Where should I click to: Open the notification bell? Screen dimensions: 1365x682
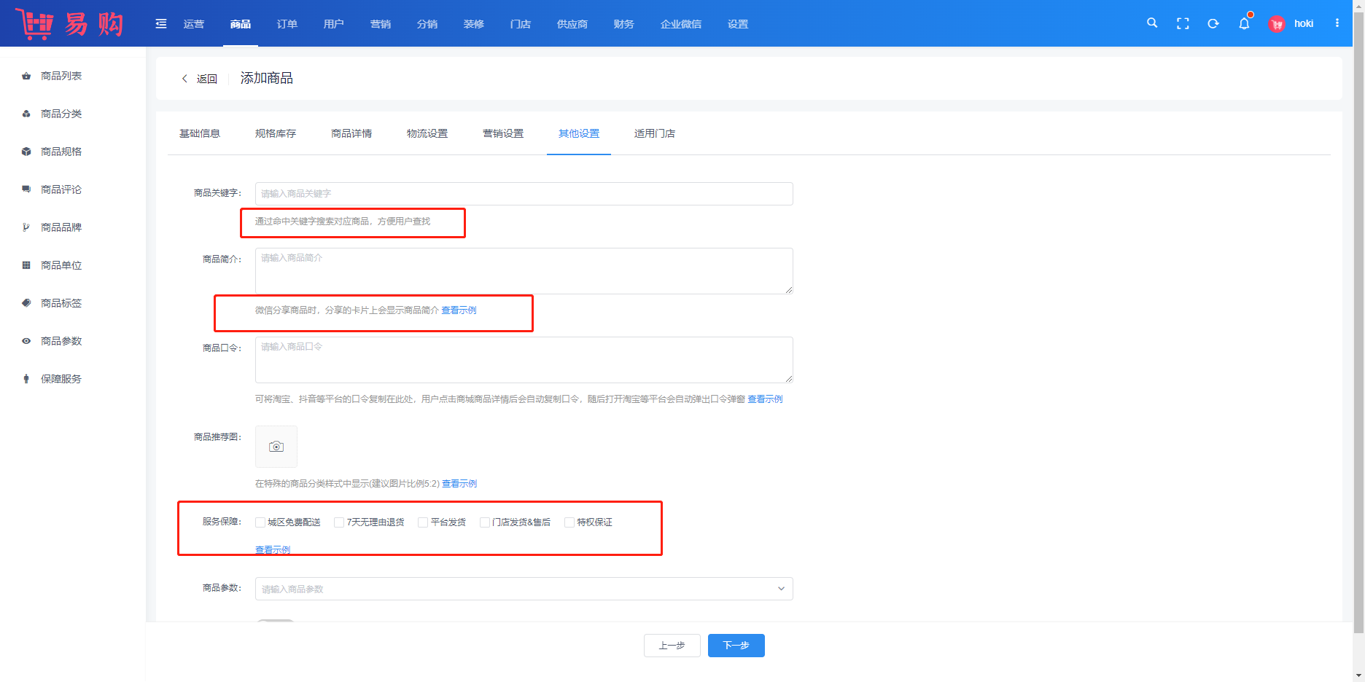1244,23
